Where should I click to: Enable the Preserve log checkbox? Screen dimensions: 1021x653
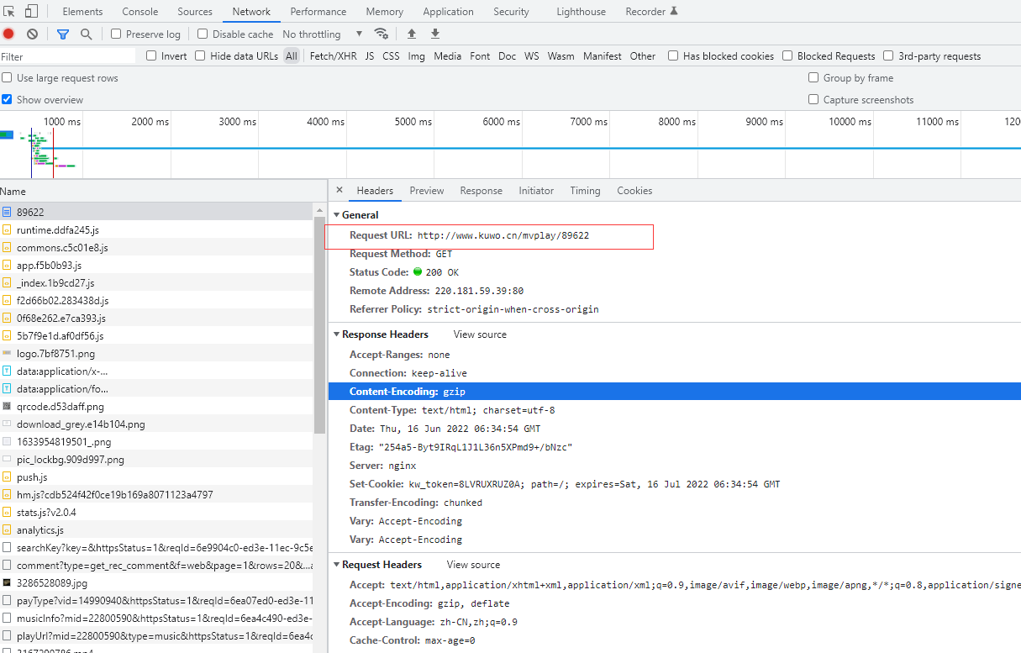click(x=116, y=34)
